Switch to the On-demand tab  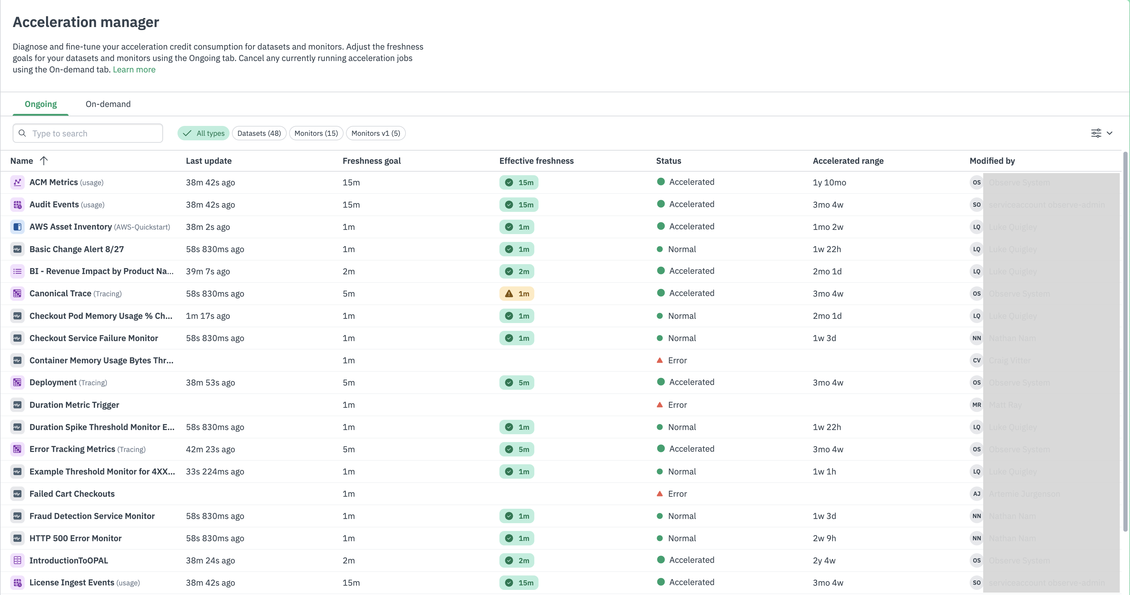point(108,104)
